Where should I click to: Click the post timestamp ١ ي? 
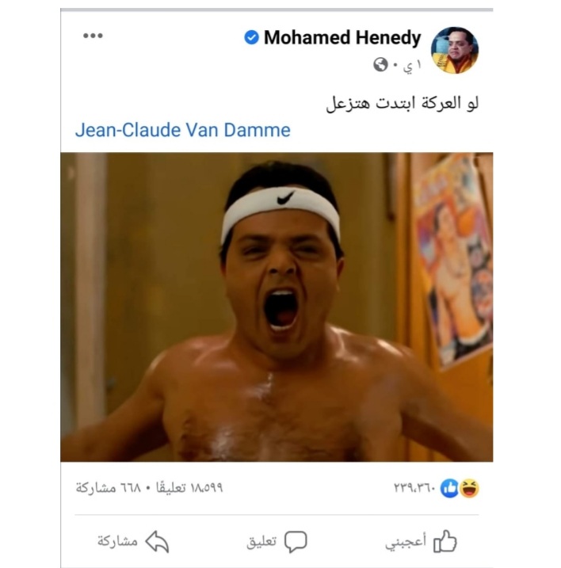[412, 66]
